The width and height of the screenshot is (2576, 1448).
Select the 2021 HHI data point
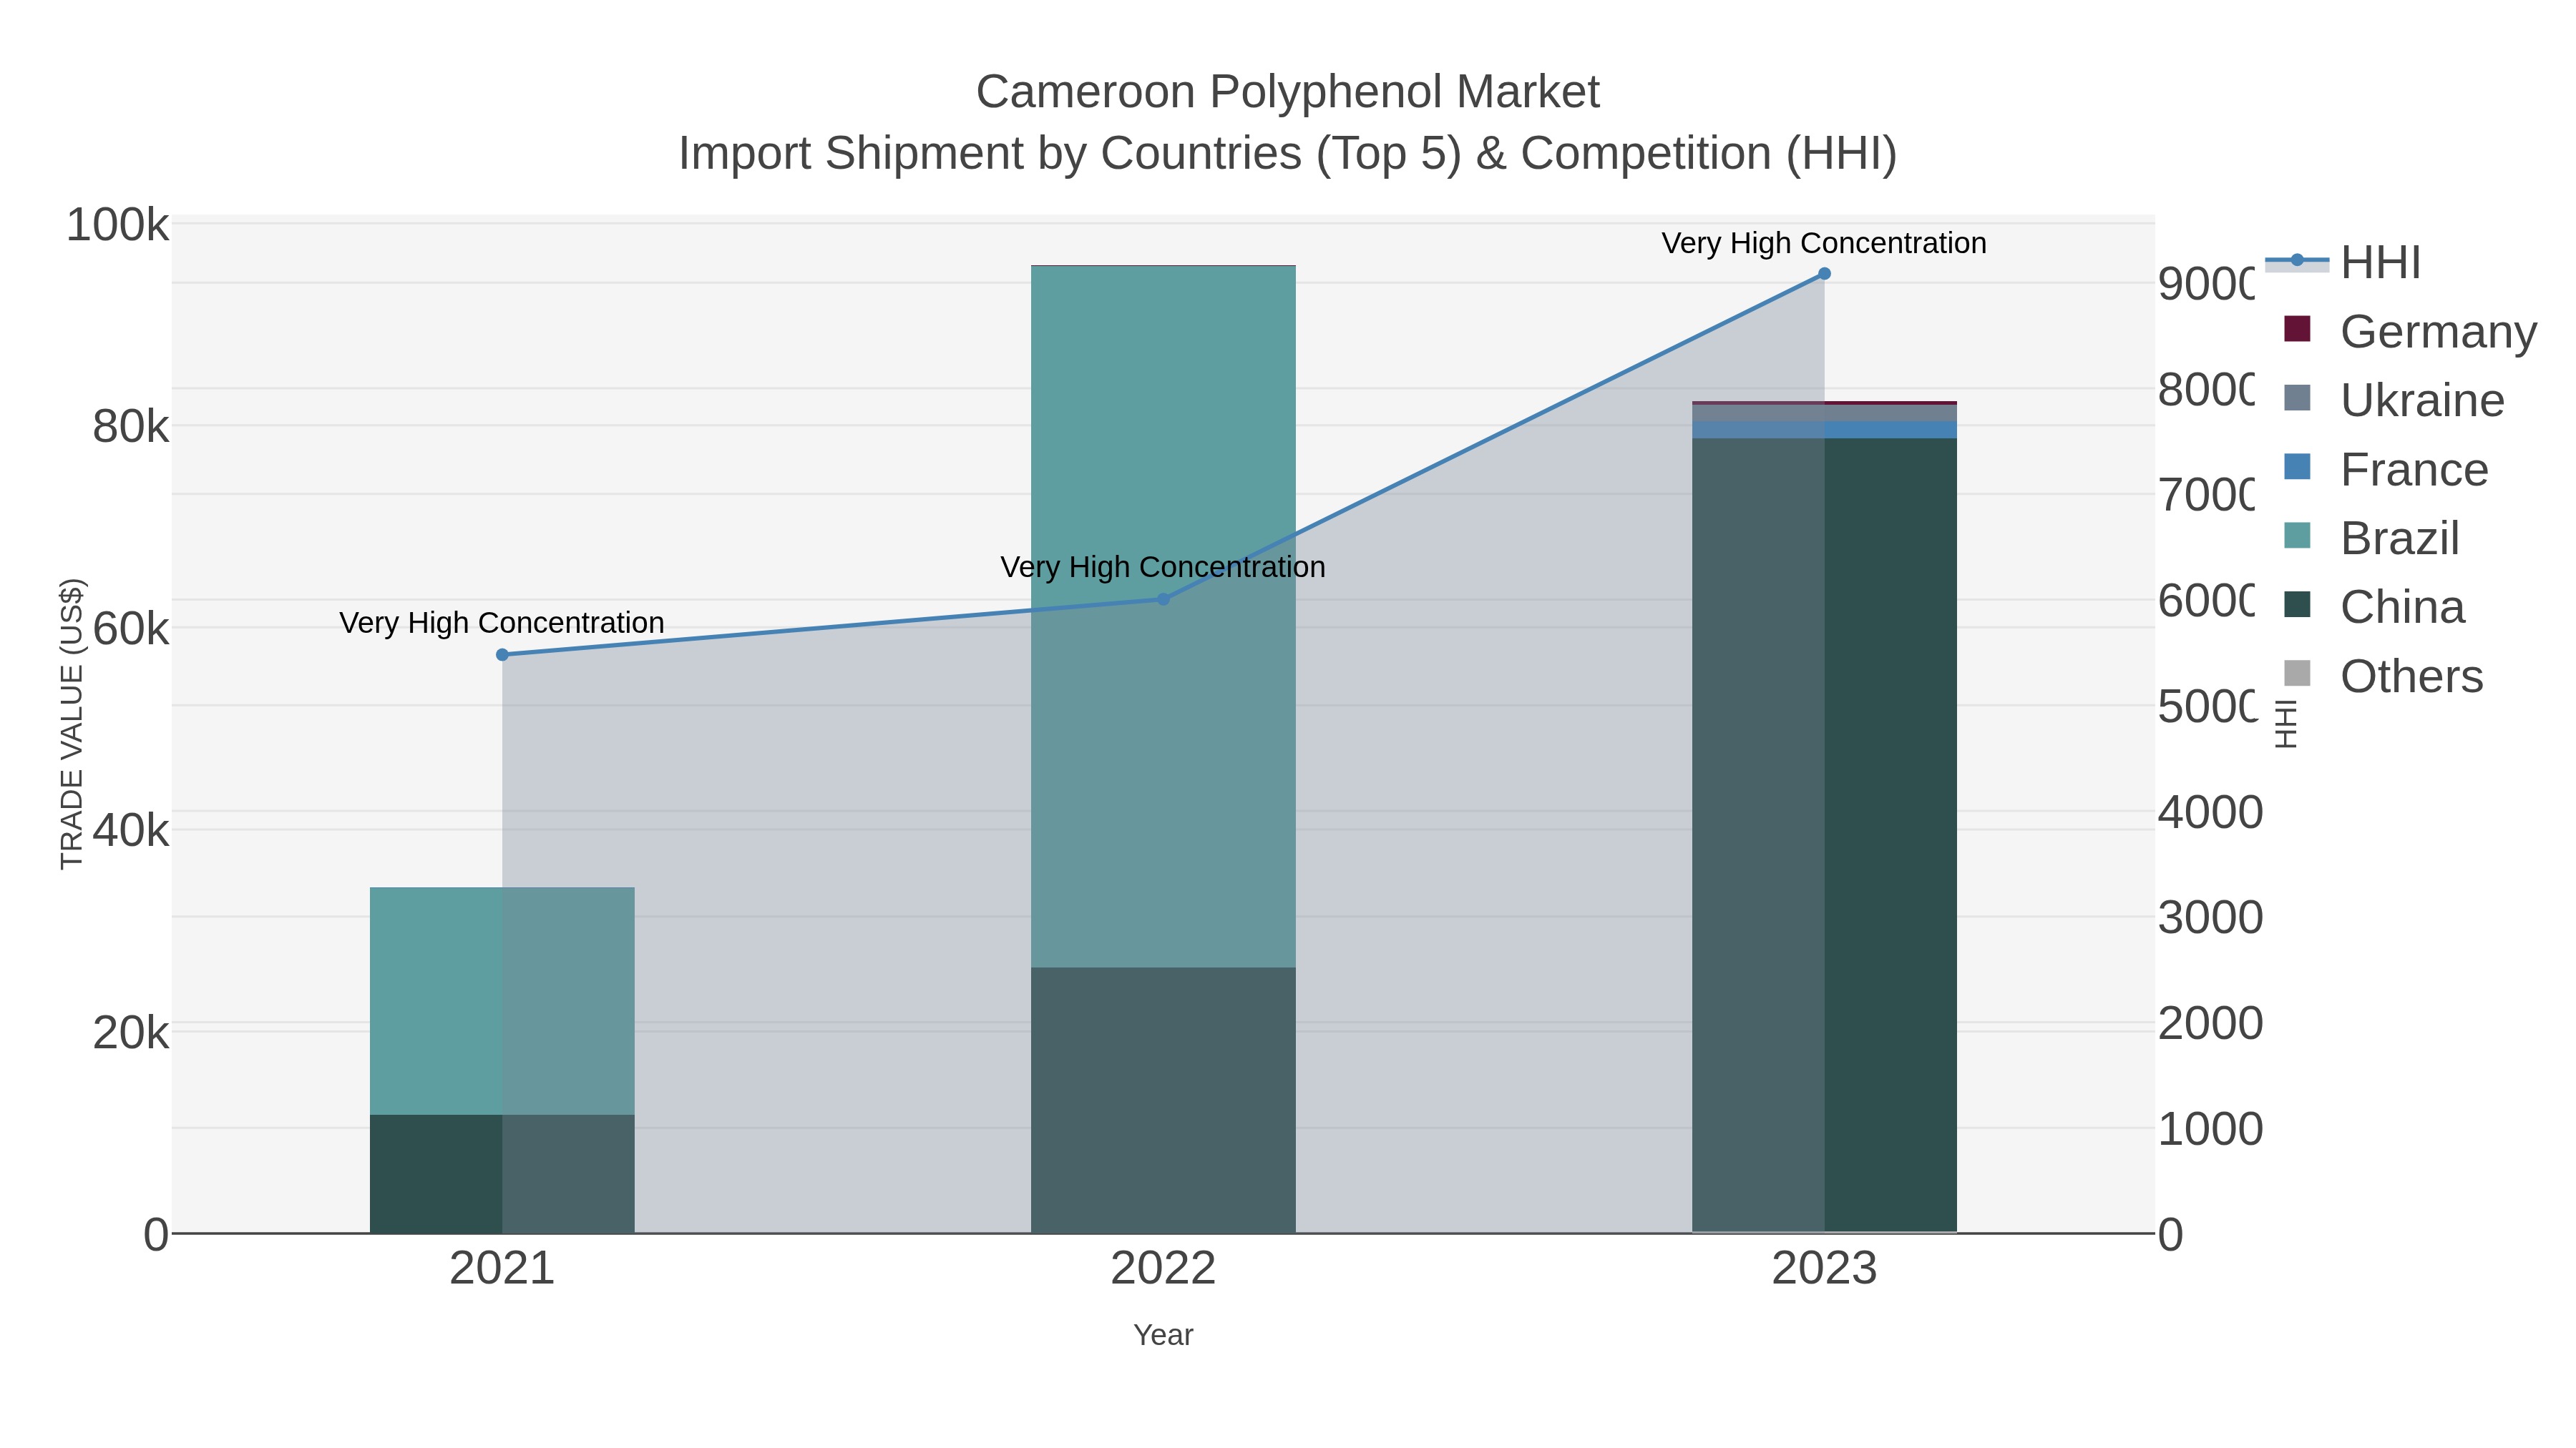(502, 654)
